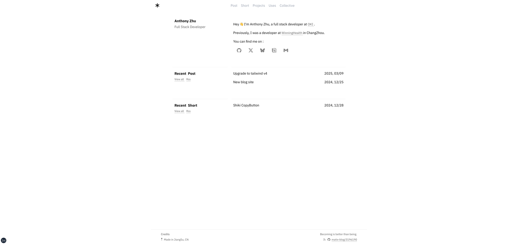Open the Uses nav item
The width and height of the screenshot is (518, 244).
point(272,6)
